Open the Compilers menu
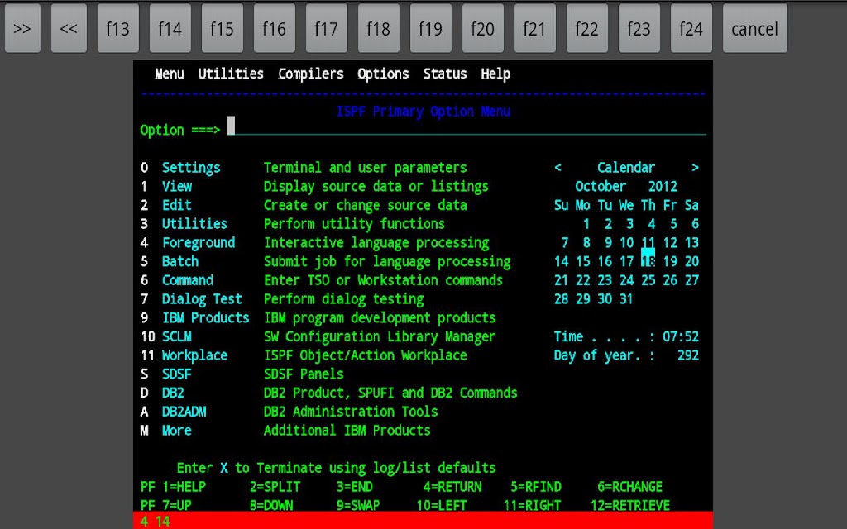847x529 pixels. point(310,74)
